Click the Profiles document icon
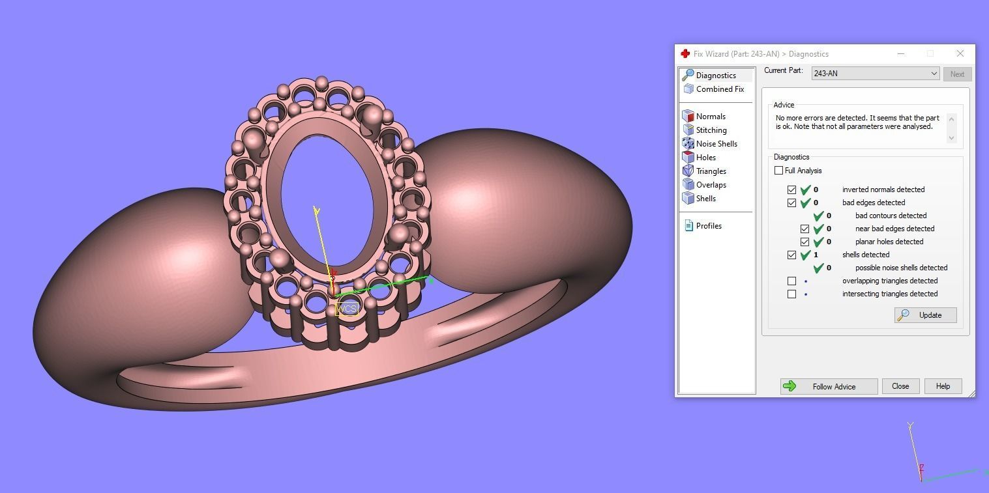989x493 pixels. click(688, 226)
